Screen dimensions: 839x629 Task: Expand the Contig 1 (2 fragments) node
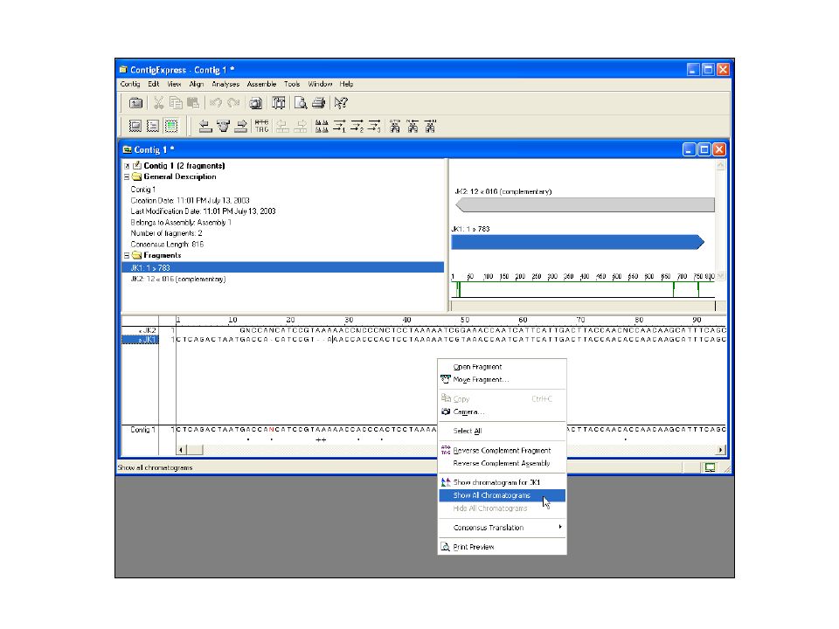(127, 166)
